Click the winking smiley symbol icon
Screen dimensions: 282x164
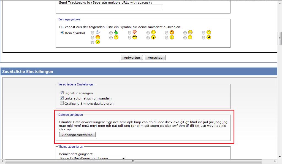(153, 33)
